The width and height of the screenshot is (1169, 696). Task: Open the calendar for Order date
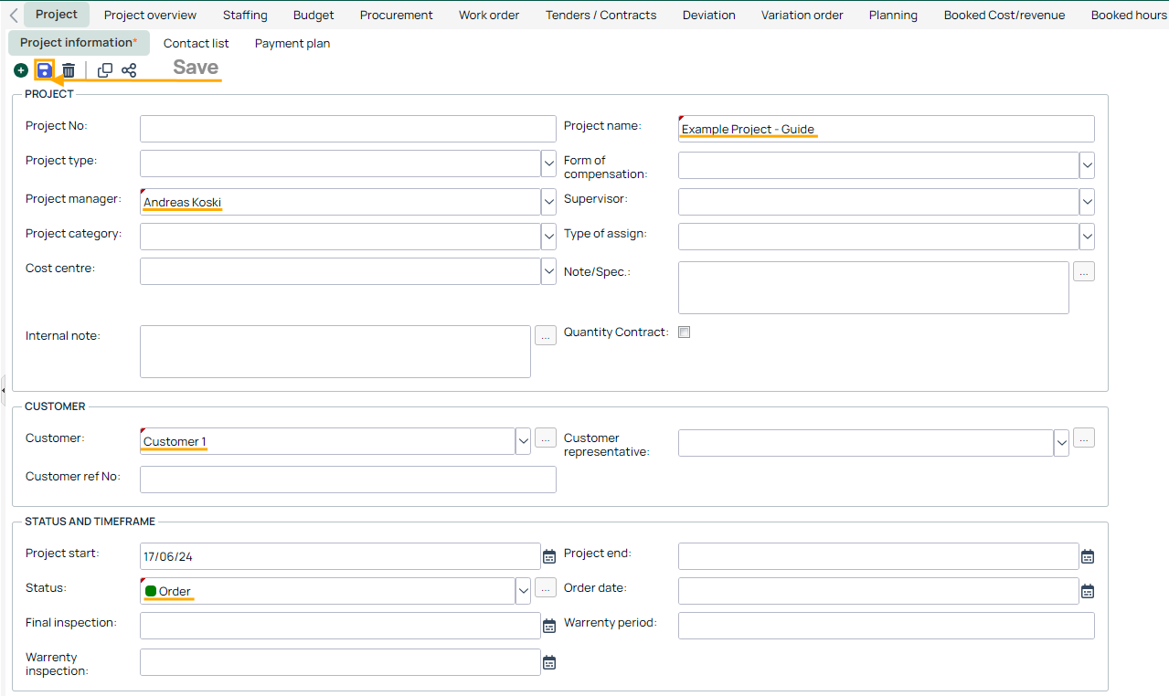[x=1088, y=591]
